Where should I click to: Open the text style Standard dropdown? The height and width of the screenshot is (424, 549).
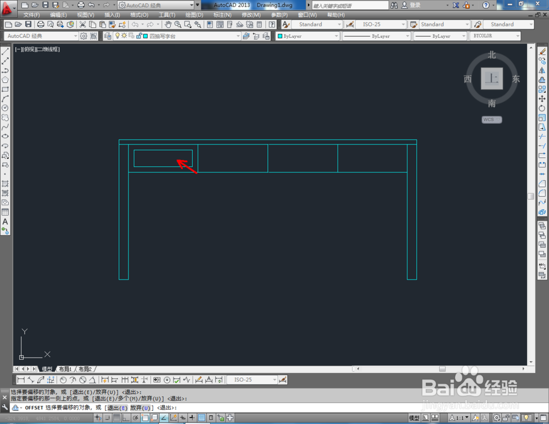(x=317, y=24)
